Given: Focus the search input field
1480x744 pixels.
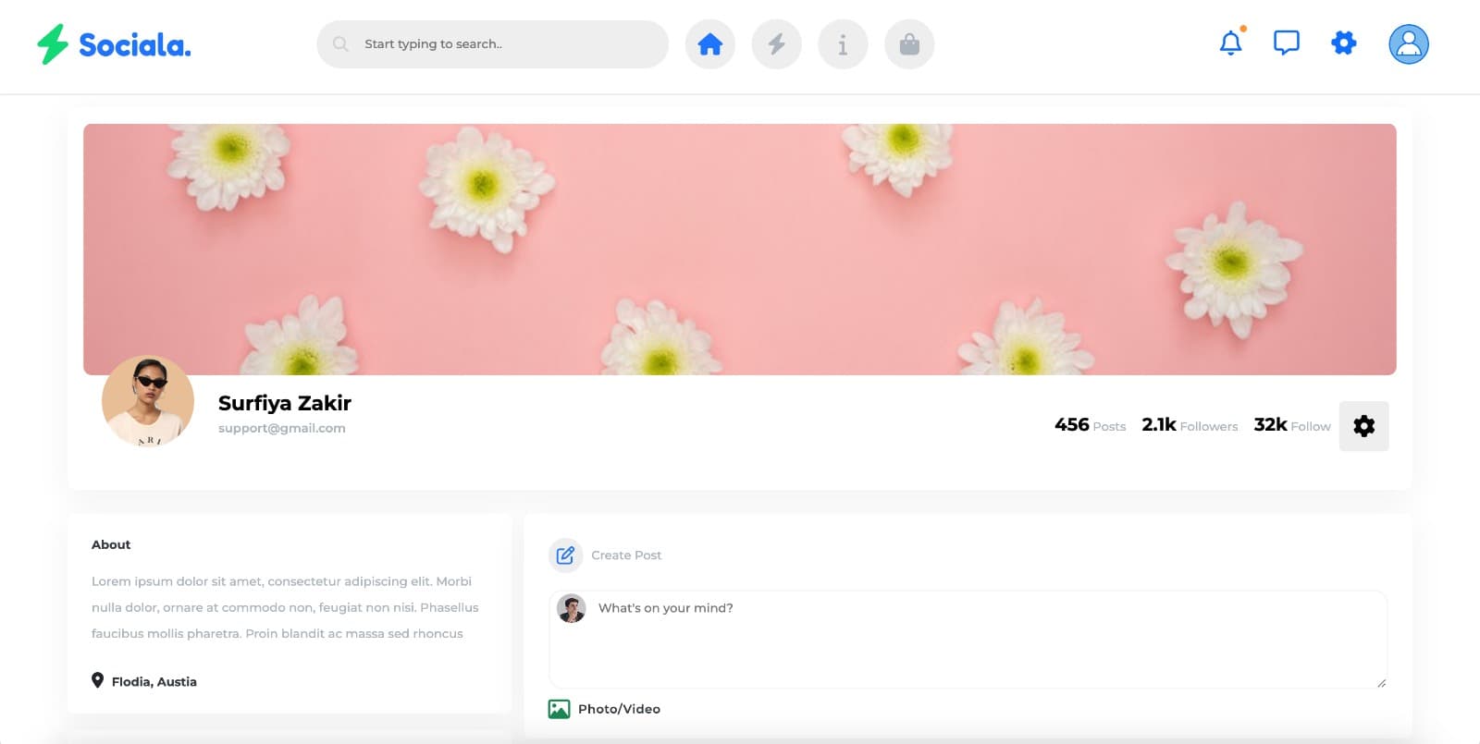Looking at the screenshot, I should click(492, 44).
